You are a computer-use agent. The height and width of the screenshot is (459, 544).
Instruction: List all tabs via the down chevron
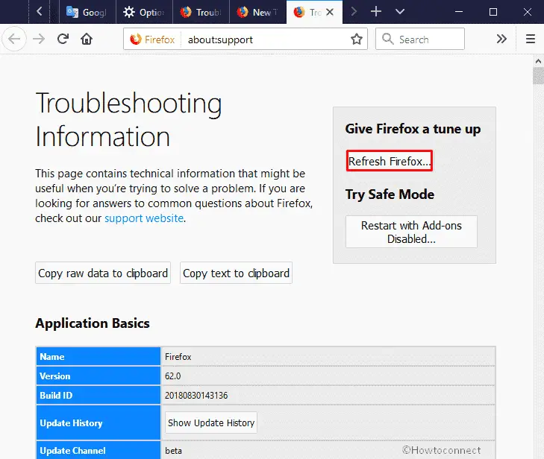point(400,12)
